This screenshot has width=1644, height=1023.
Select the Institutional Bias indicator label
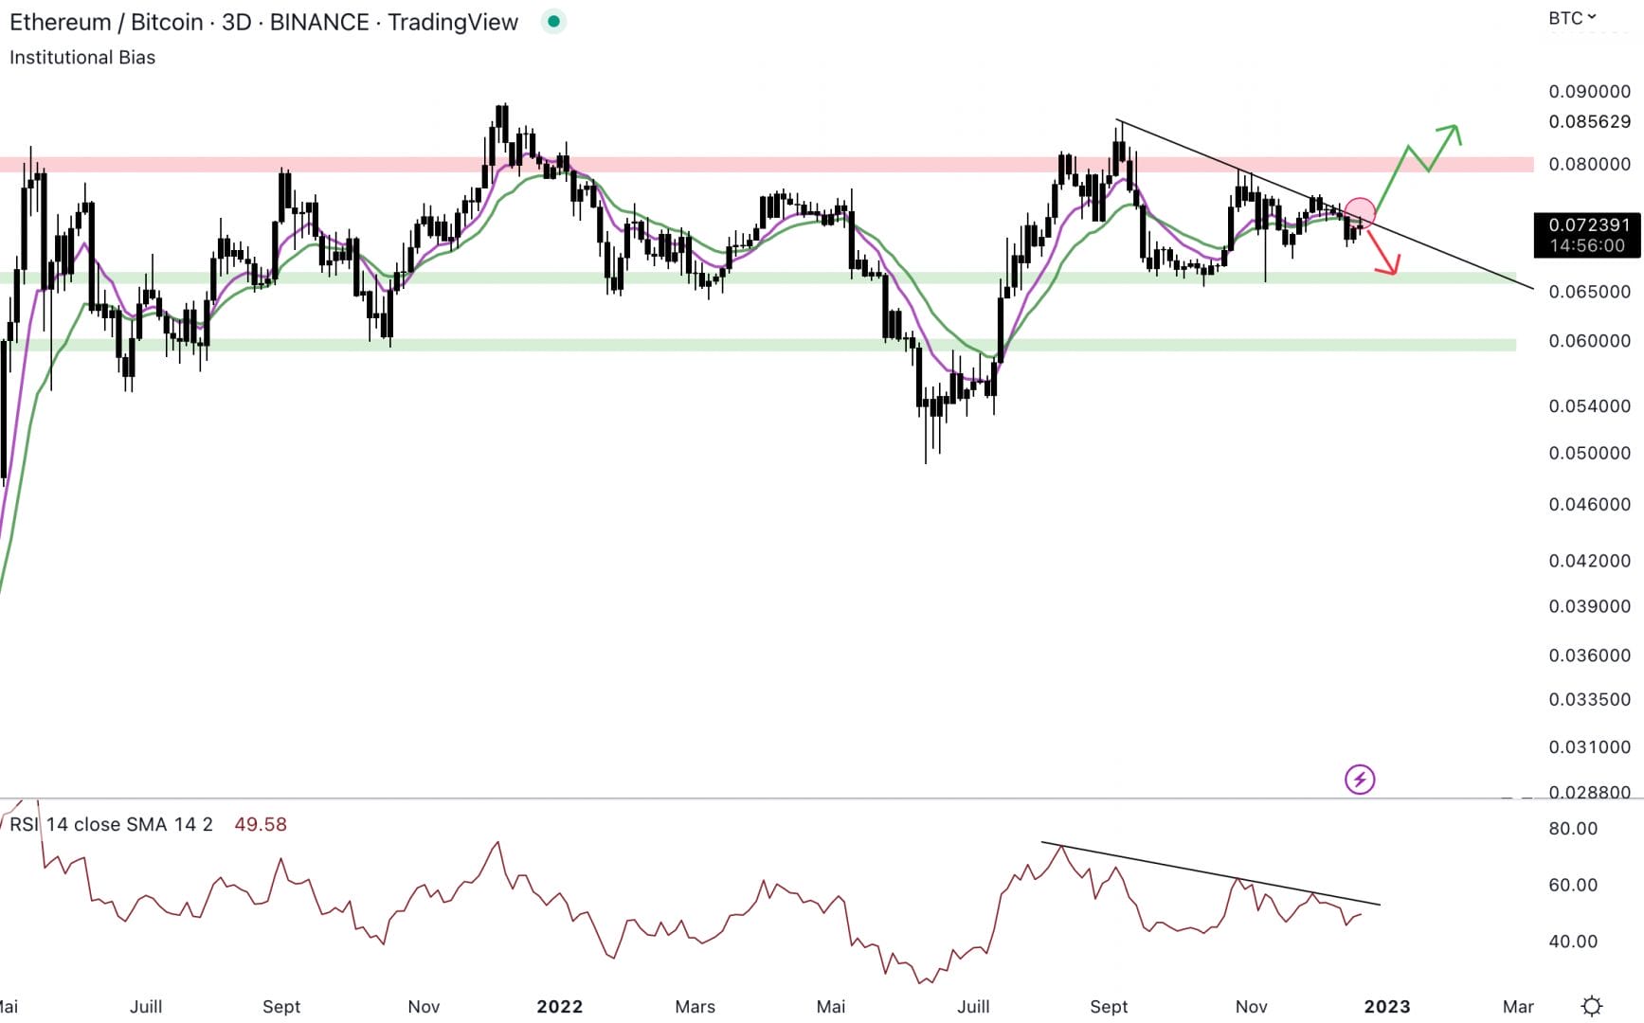81,57
